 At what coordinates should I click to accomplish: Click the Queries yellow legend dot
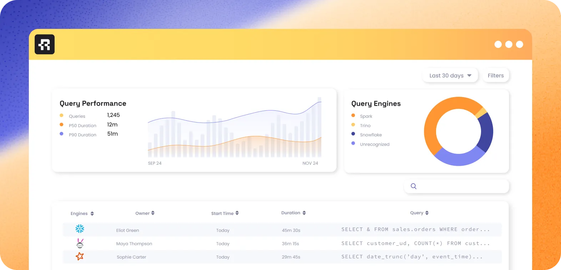tap(61, 115)
